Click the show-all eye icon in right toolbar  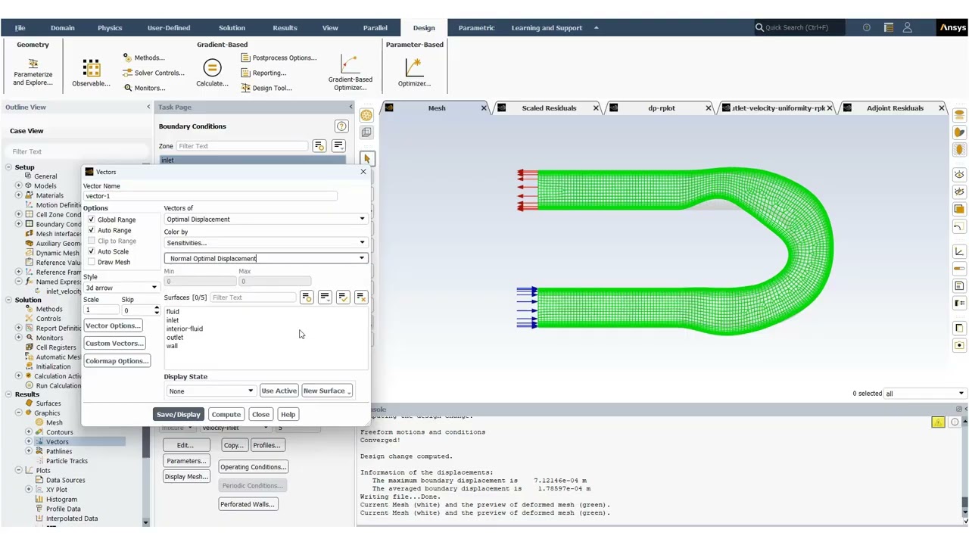[x=959, y=175]
